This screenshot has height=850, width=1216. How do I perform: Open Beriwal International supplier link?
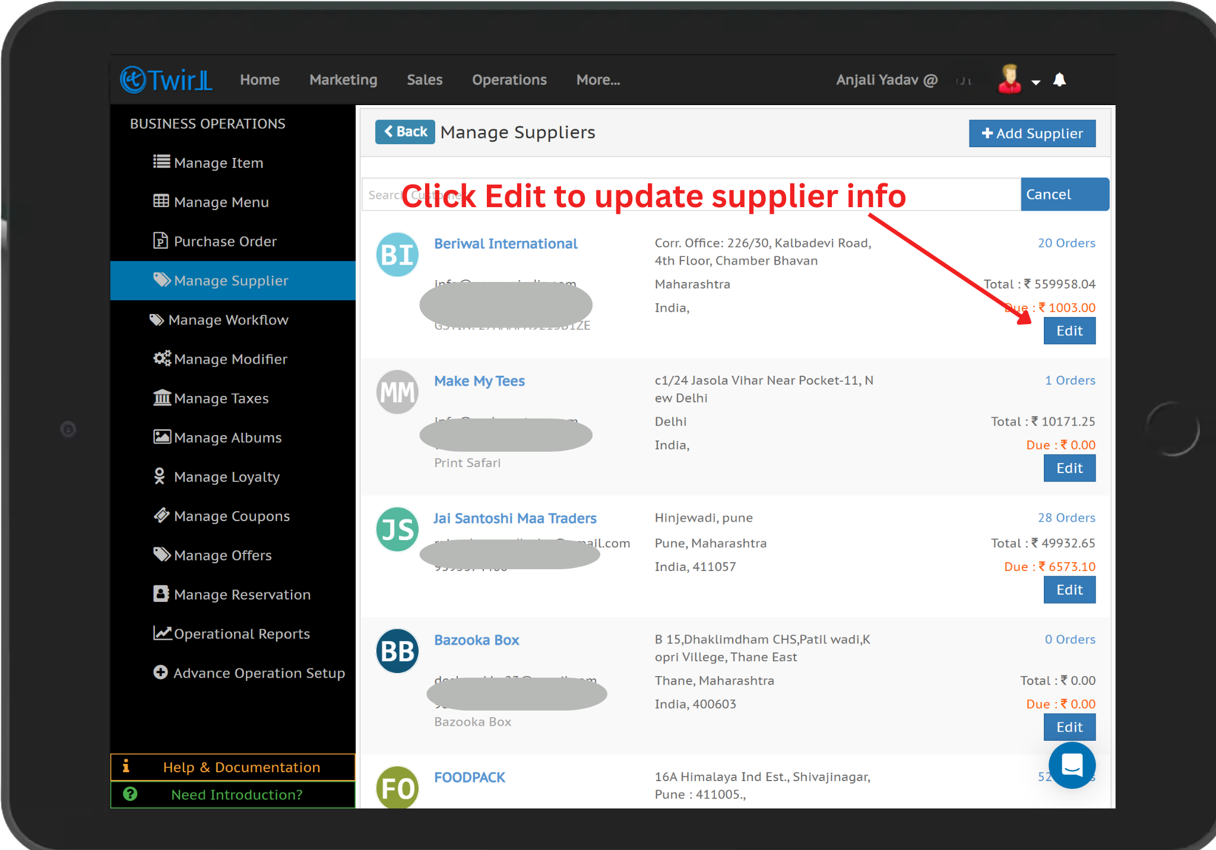coord(505,243)
